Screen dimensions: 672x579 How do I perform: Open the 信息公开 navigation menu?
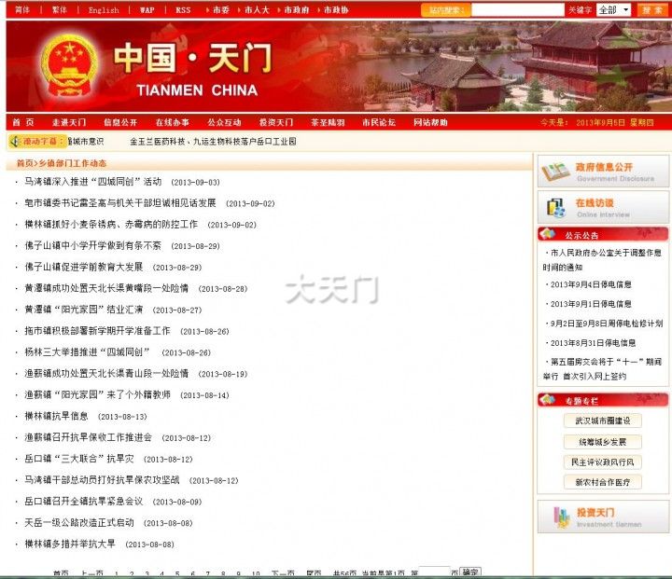[x=120, y=123]
